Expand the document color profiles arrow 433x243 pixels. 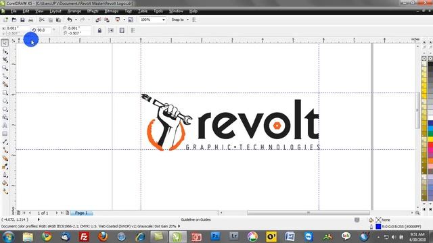click(179, 226)
